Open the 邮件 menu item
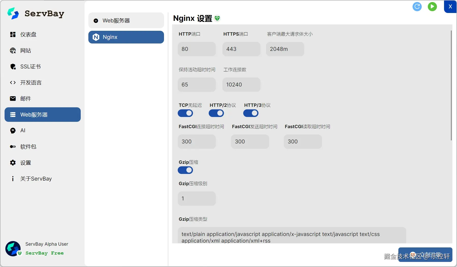The image size is (457, 267). (43, 98)
